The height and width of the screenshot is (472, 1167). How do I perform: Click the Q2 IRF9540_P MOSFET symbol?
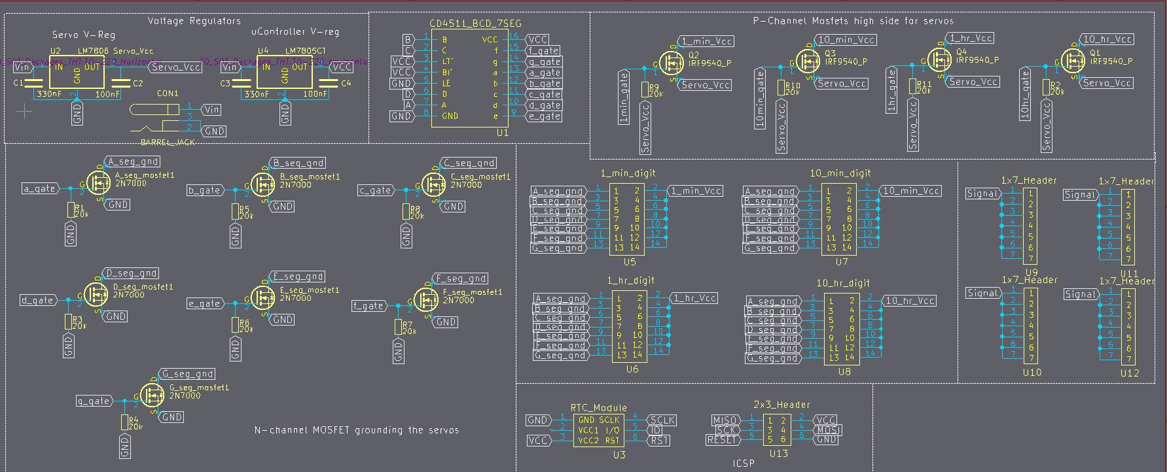(671, 63)
